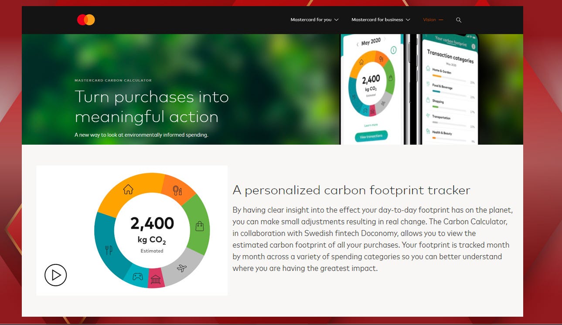Click the Home & Garden category icon
The image size is (562, 325).
tap(428, 68)
